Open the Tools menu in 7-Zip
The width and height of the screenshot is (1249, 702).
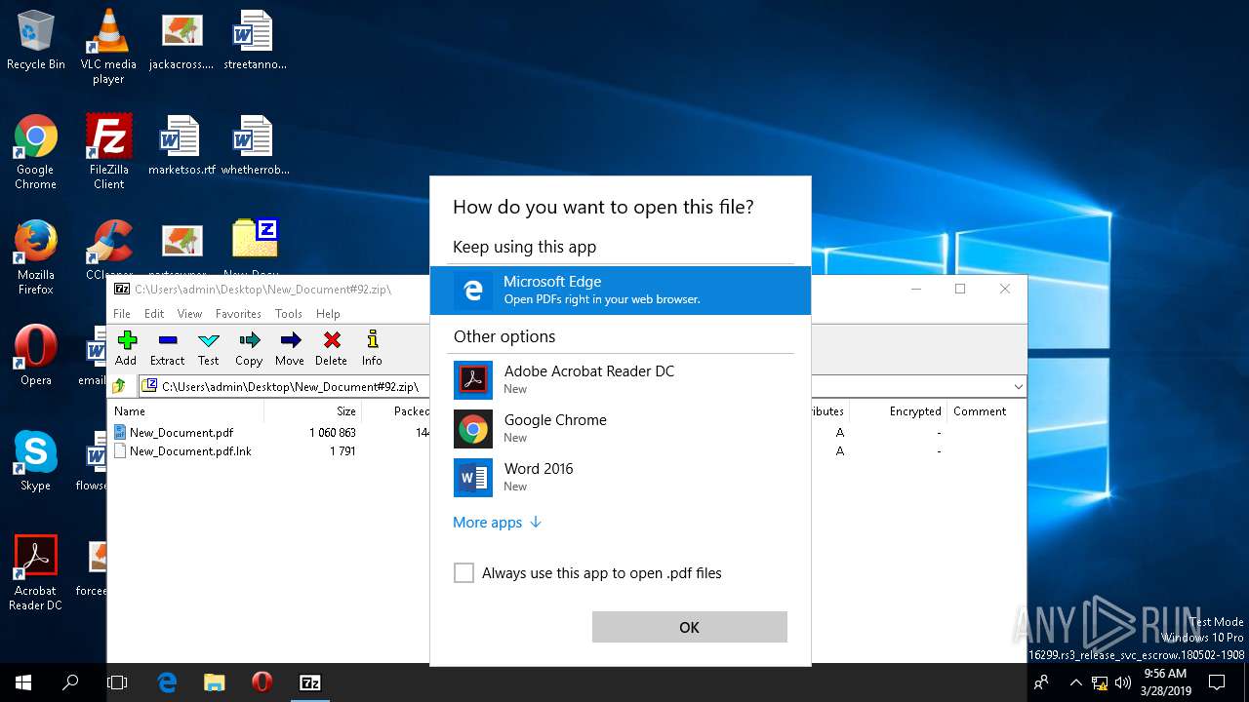pos(289,314)
